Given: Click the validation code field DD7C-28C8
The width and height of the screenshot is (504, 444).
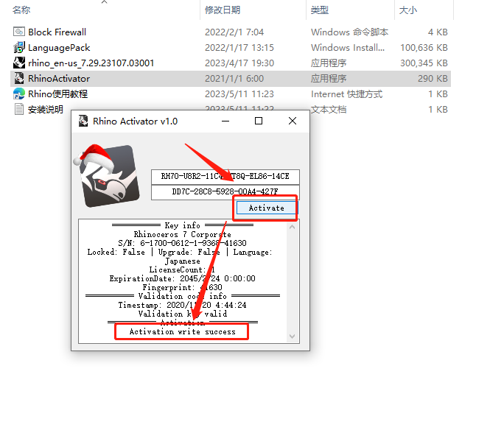Looking at the screenshot, I should point(225,191).
